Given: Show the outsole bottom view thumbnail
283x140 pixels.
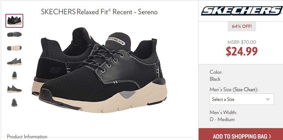Looking at the screenshot, I should 14,48.
